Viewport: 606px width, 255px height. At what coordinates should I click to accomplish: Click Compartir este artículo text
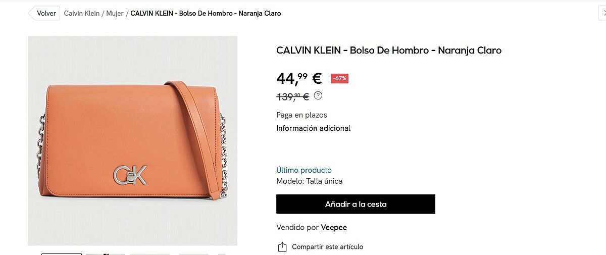(327, 247)
